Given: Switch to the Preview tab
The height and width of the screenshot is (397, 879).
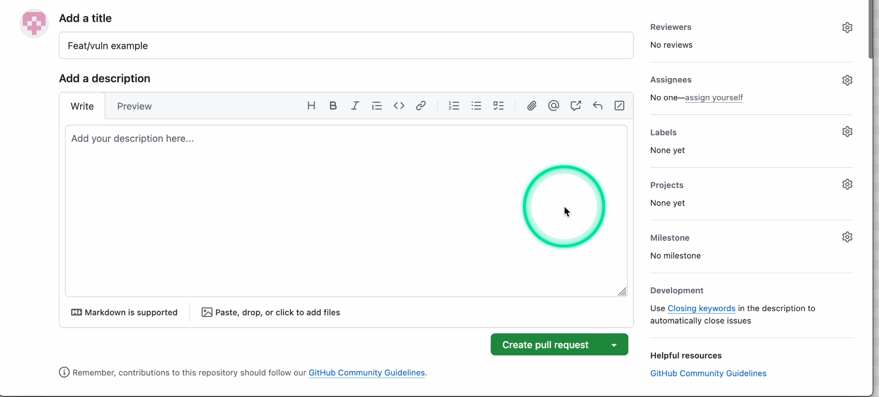Looking at the screenshot, I should click(134, 106).
